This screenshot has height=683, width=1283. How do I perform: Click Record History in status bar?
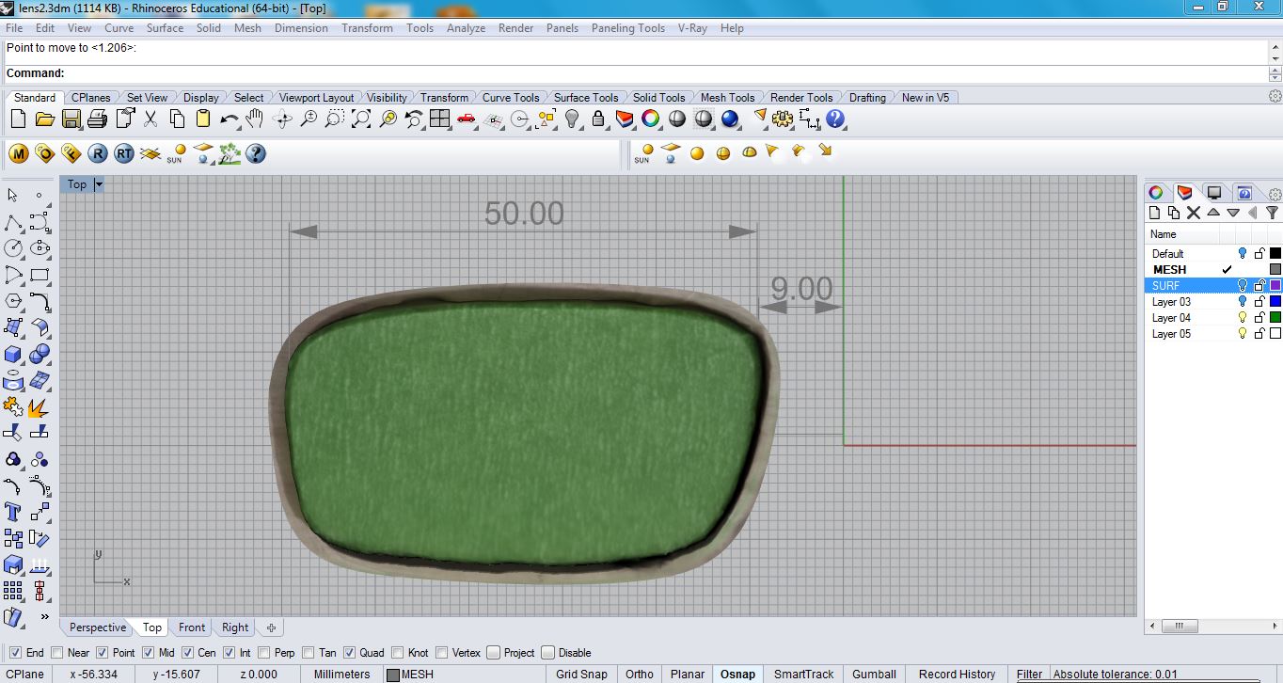(957, 674)
